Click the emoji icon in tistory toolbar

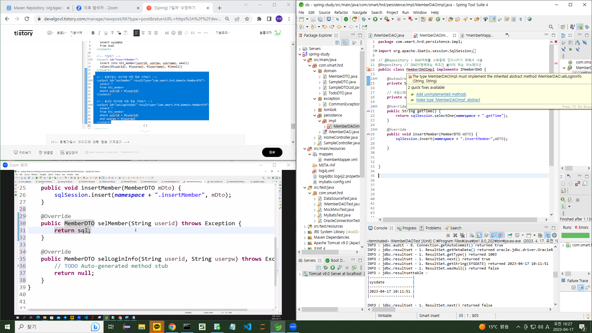tap(173, 33)
